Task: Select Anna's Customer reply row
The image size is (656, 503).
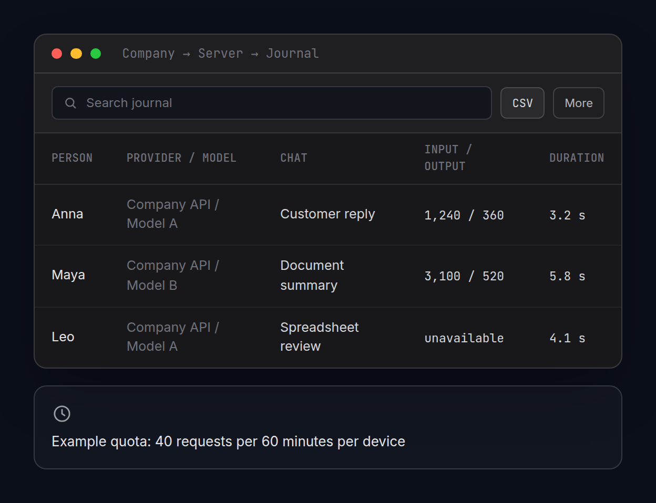Action: [x=328, y=215]
